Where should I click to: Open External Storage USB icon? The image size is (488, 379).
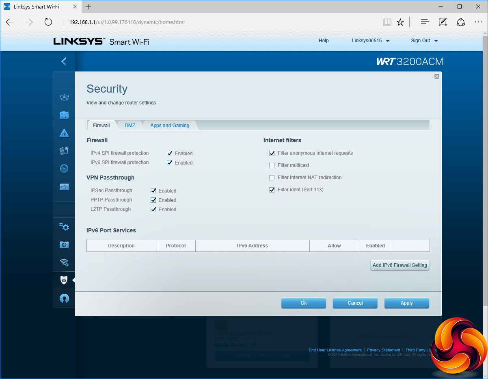(64, 187)
